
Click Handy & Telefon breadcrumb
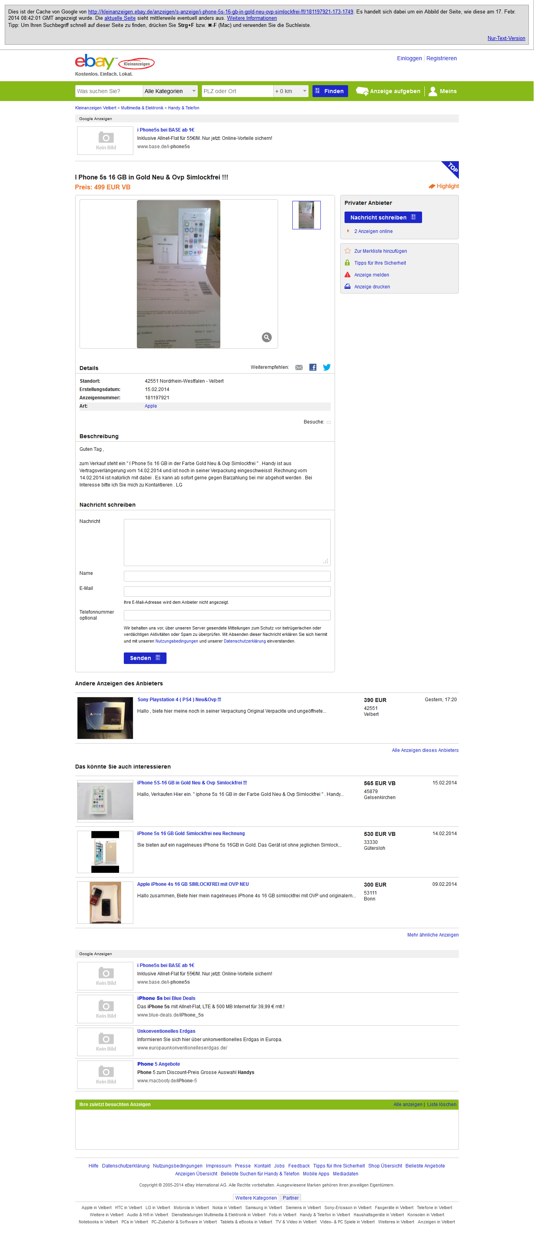[184, 108]
